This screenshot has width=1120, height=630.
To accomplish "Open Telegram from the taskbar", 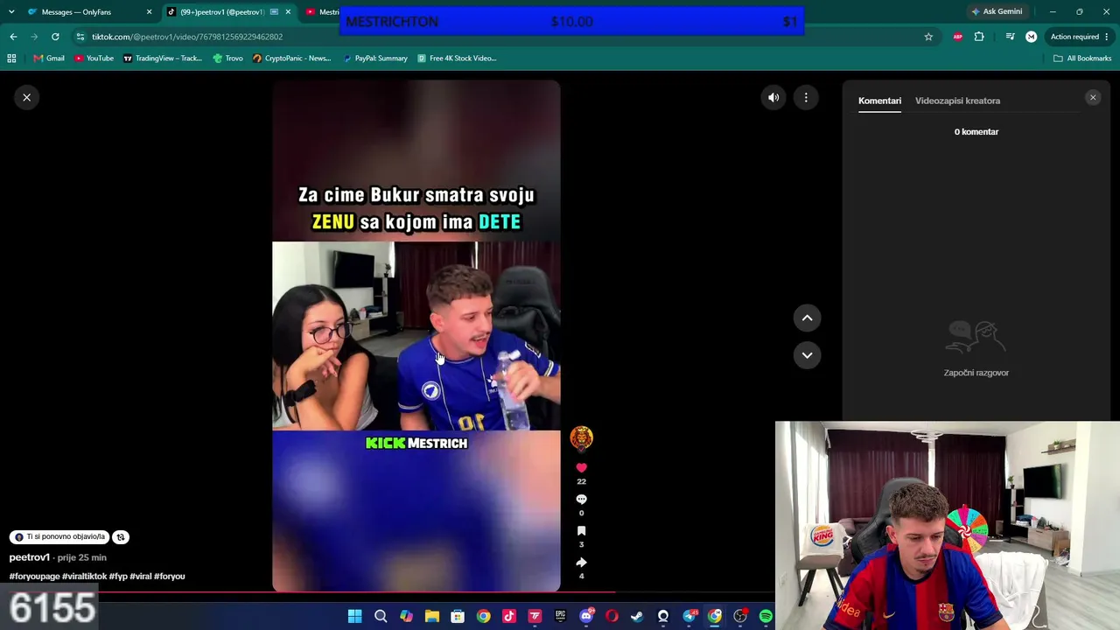I will [689, 616].
